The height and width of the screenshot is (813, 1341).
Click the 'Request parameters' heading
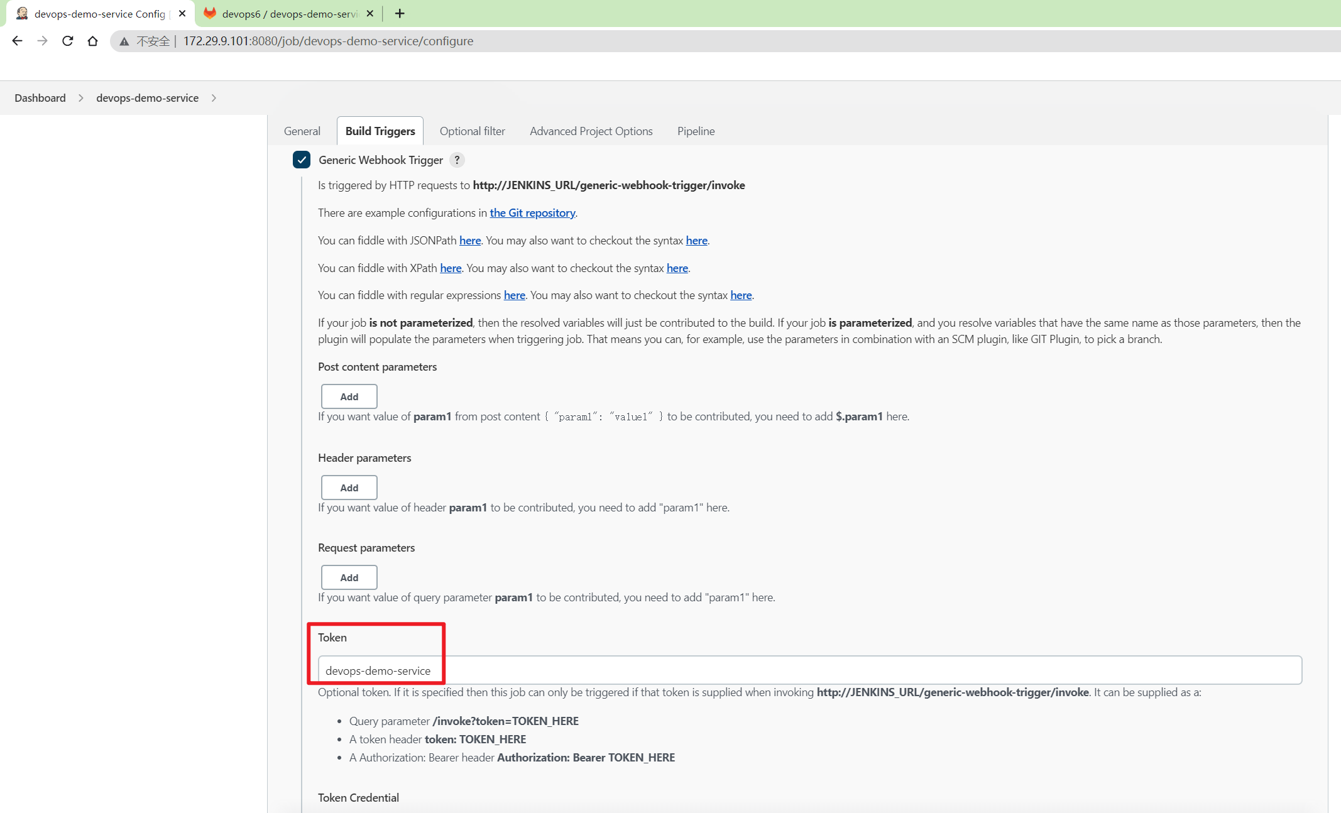366,548
